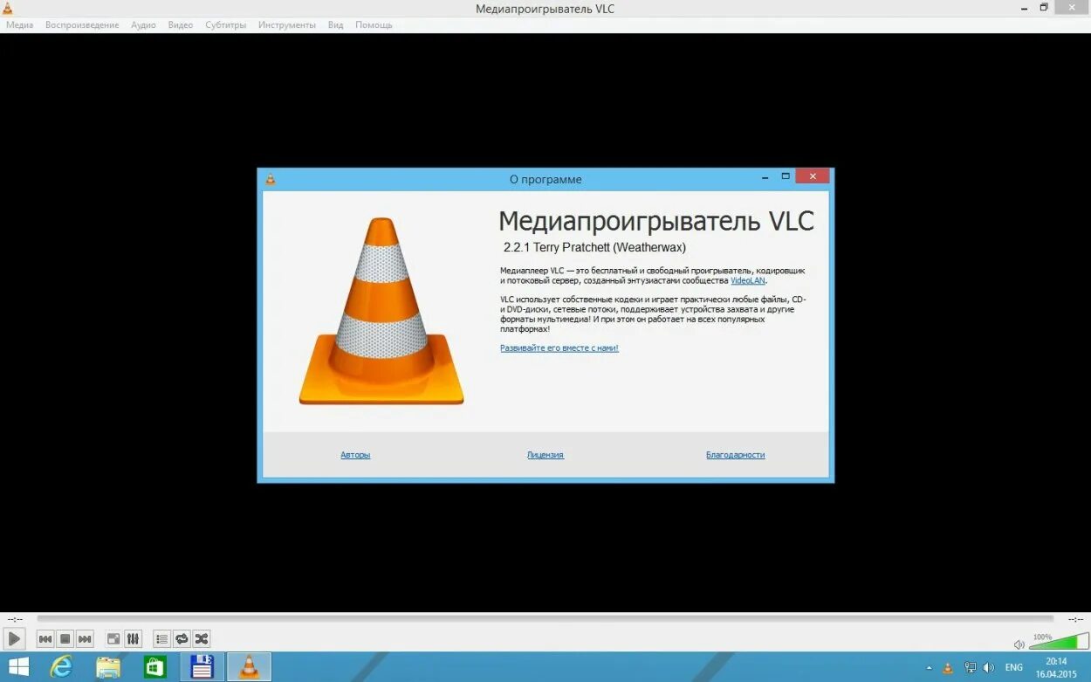
Task: Switch to the floppy disk taskbar app
Action: point(202,667)
